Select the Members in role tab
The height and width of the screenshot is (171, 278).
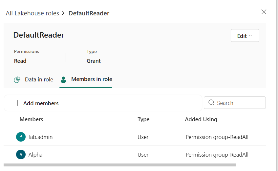(x=86, y=79)
